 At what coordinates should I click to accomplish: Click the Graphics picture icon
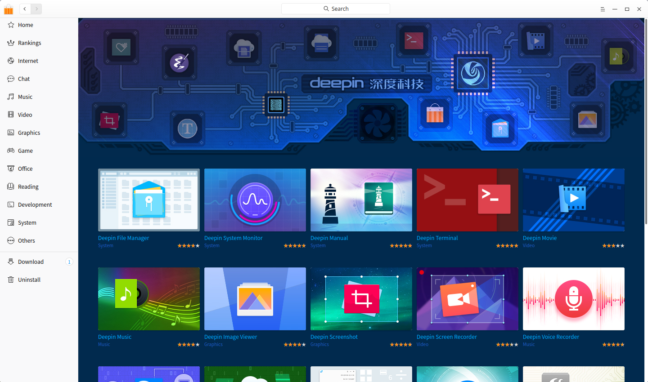tap(11, 133)
